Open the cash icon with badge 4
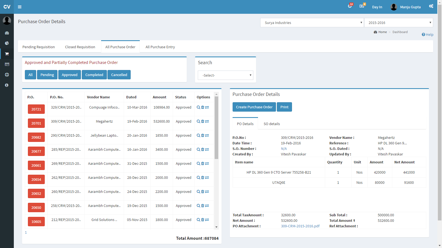The height and width of the screenshot is (248, 442). click(x=362, y=6)
